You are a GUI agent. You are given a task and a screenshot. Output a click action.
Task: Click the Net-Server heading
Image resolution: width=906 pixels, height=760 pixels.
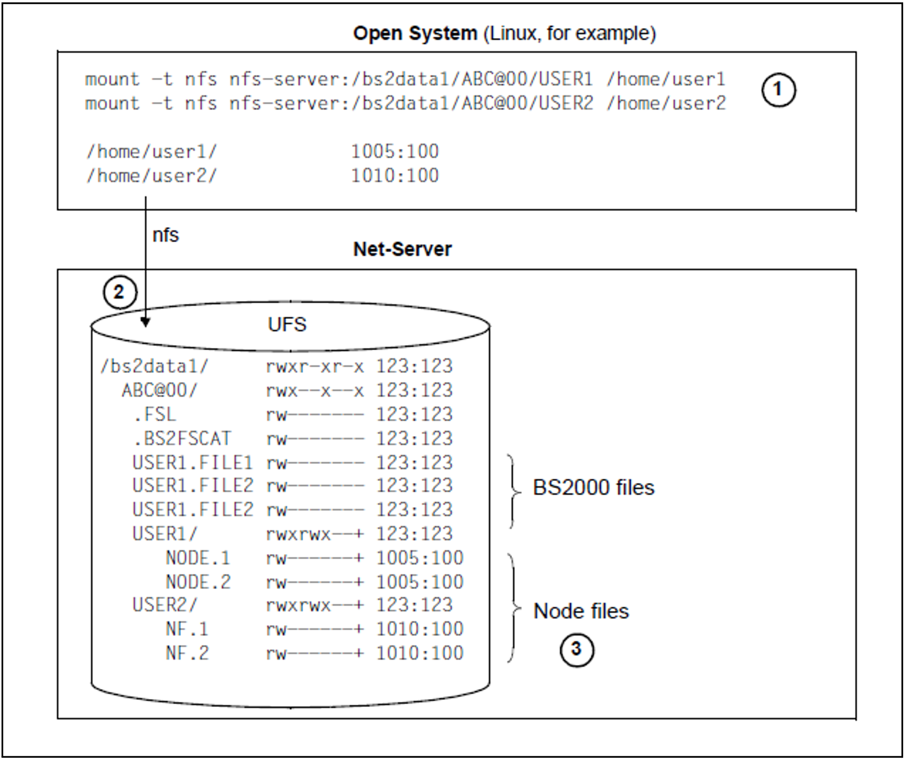pyautogui.click(x=402, y=249)
